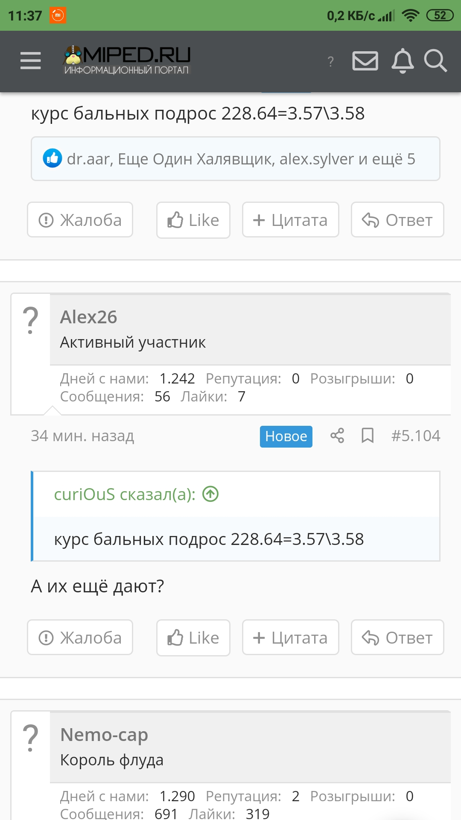The width and height of the screenshot is (461, 820).
Task: Reply to Alex26's post with Ответ
Action: (397, 637)
